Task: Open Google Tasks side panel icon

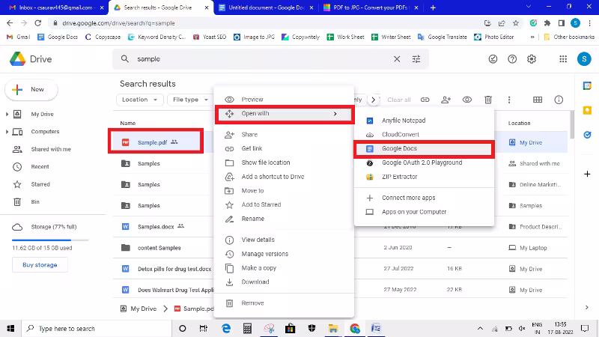Action: coord(587,135)
